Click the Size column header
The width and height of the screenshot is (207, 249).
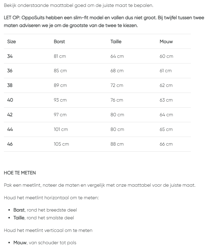point(12,42)
